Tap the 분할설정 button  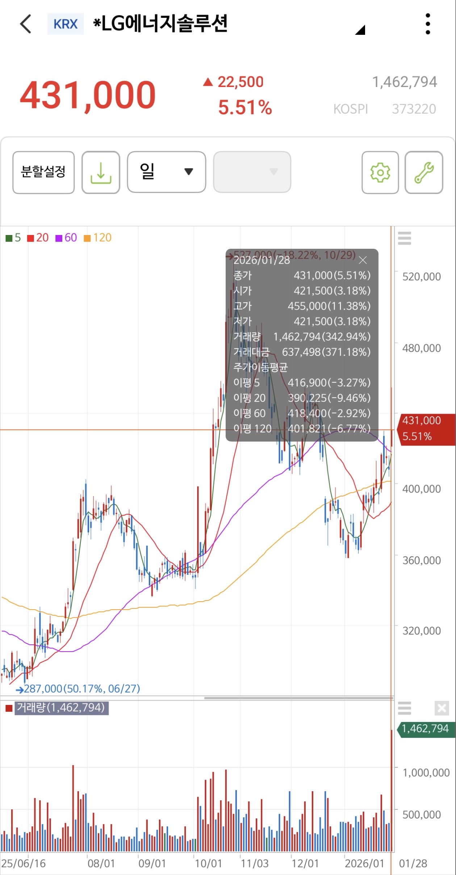43,172
